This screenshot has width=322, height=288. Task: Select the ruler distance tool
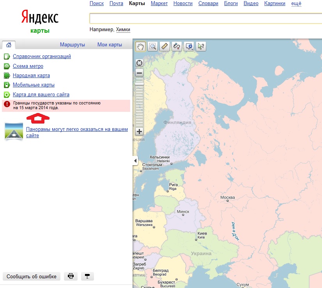pyautogui.click(x=165, y=46)
